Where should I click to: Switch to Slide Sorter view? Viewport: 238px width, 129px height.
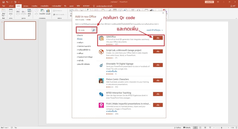[x=200, y=128]
